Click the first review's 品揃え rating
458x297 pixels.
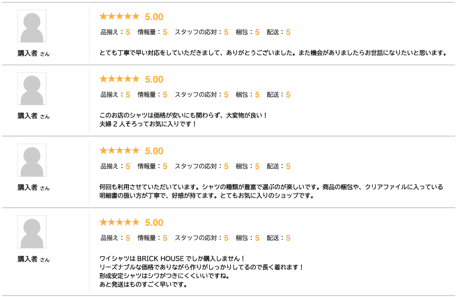coord(115,32)
